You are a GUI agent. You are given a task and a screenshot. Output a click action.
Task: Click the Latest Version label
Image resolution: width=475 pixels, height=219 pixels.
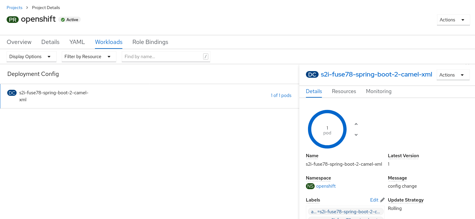click(403, 156)
